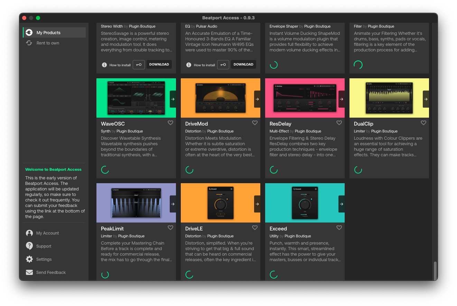The height and width of the screenshot is (306, 457).
Task: Favorite the DriveMod plugin heart icon
Action: click(255, 123)
